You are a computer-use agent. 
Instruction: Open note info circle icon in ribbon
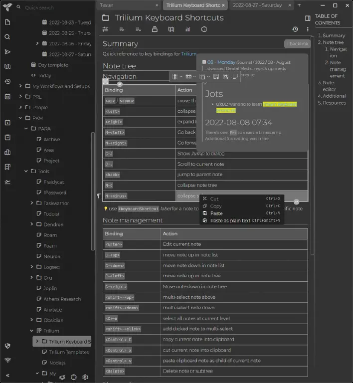[x=204, y=29]
